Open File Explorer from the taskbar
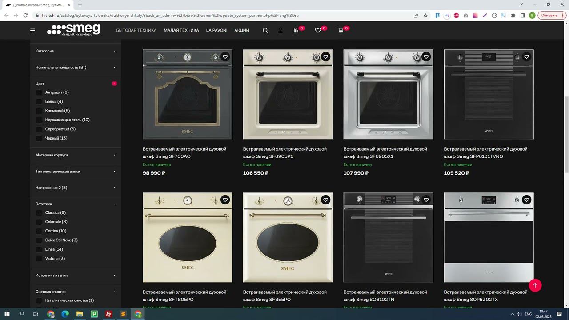Viewport: 569px width, 320px height. [80, 314]
